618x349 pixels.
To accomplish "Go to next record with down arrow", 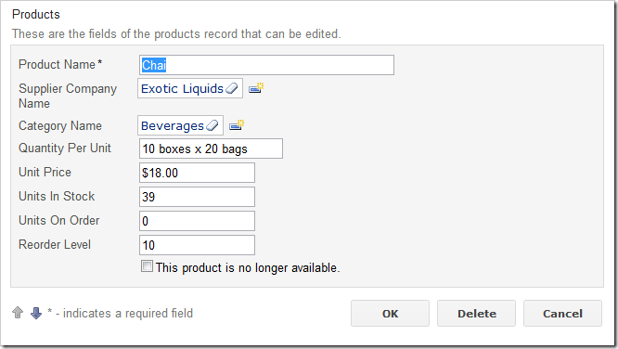I will tap(36, 313).
